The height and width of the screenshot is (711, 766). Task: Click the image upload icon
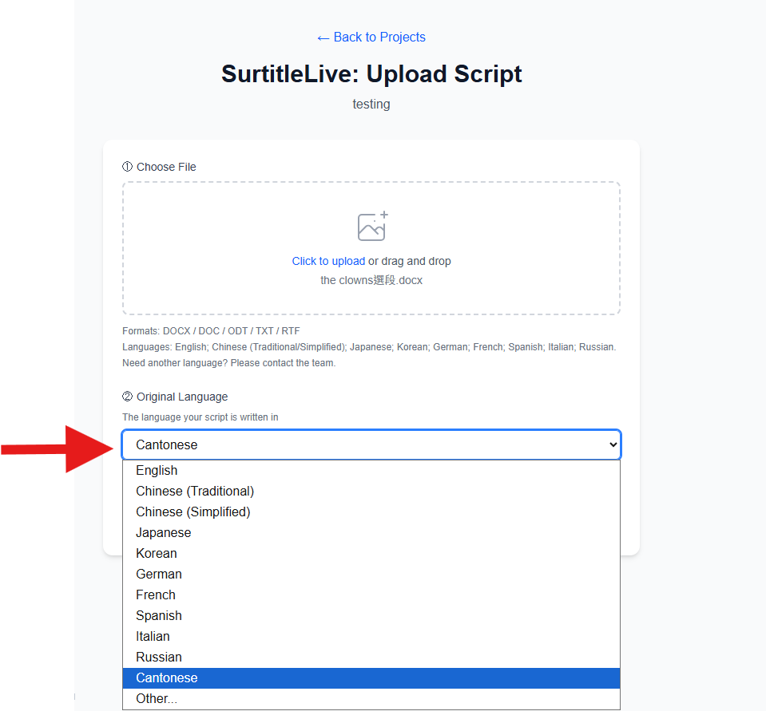point(371,226)
